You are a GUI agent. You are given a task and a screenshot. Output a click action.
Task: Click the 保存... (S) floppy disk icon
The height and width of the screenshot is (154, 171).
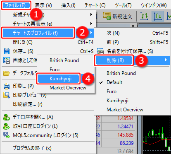(x=7, y=51)
